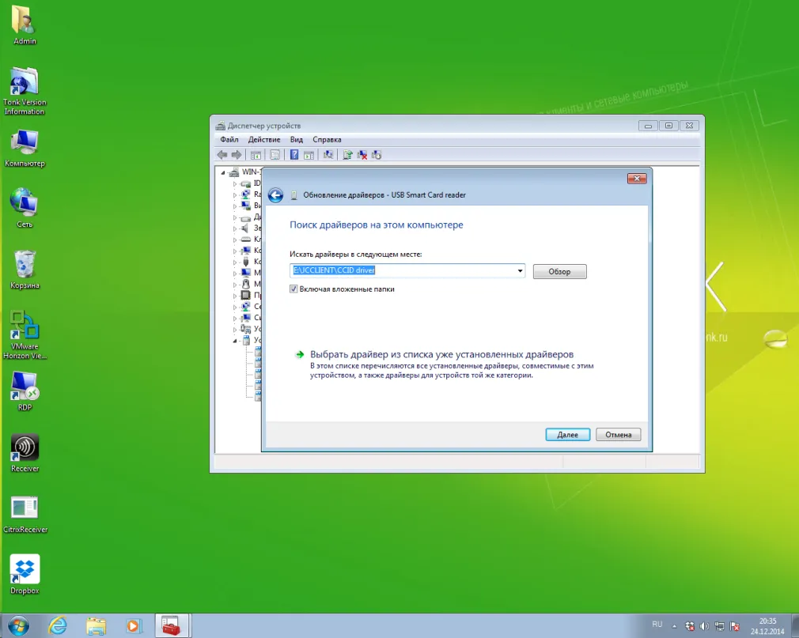
Task: Select the Корзина recycle bin icon
Action: pyautogui.click(x=25, y=269)
